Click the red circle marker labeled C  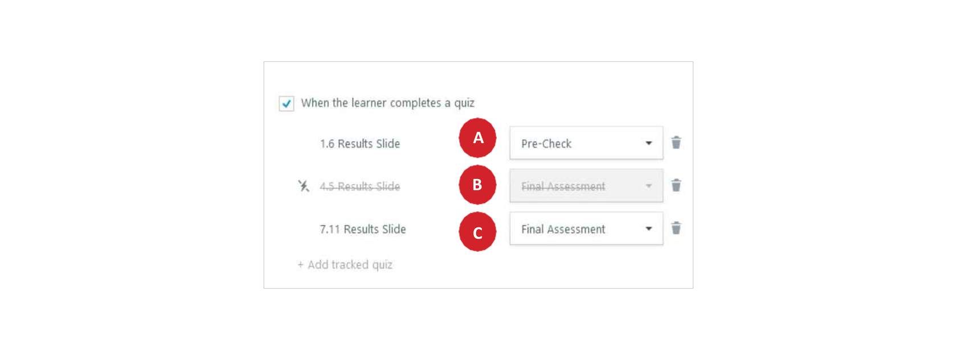coord(477,232)
